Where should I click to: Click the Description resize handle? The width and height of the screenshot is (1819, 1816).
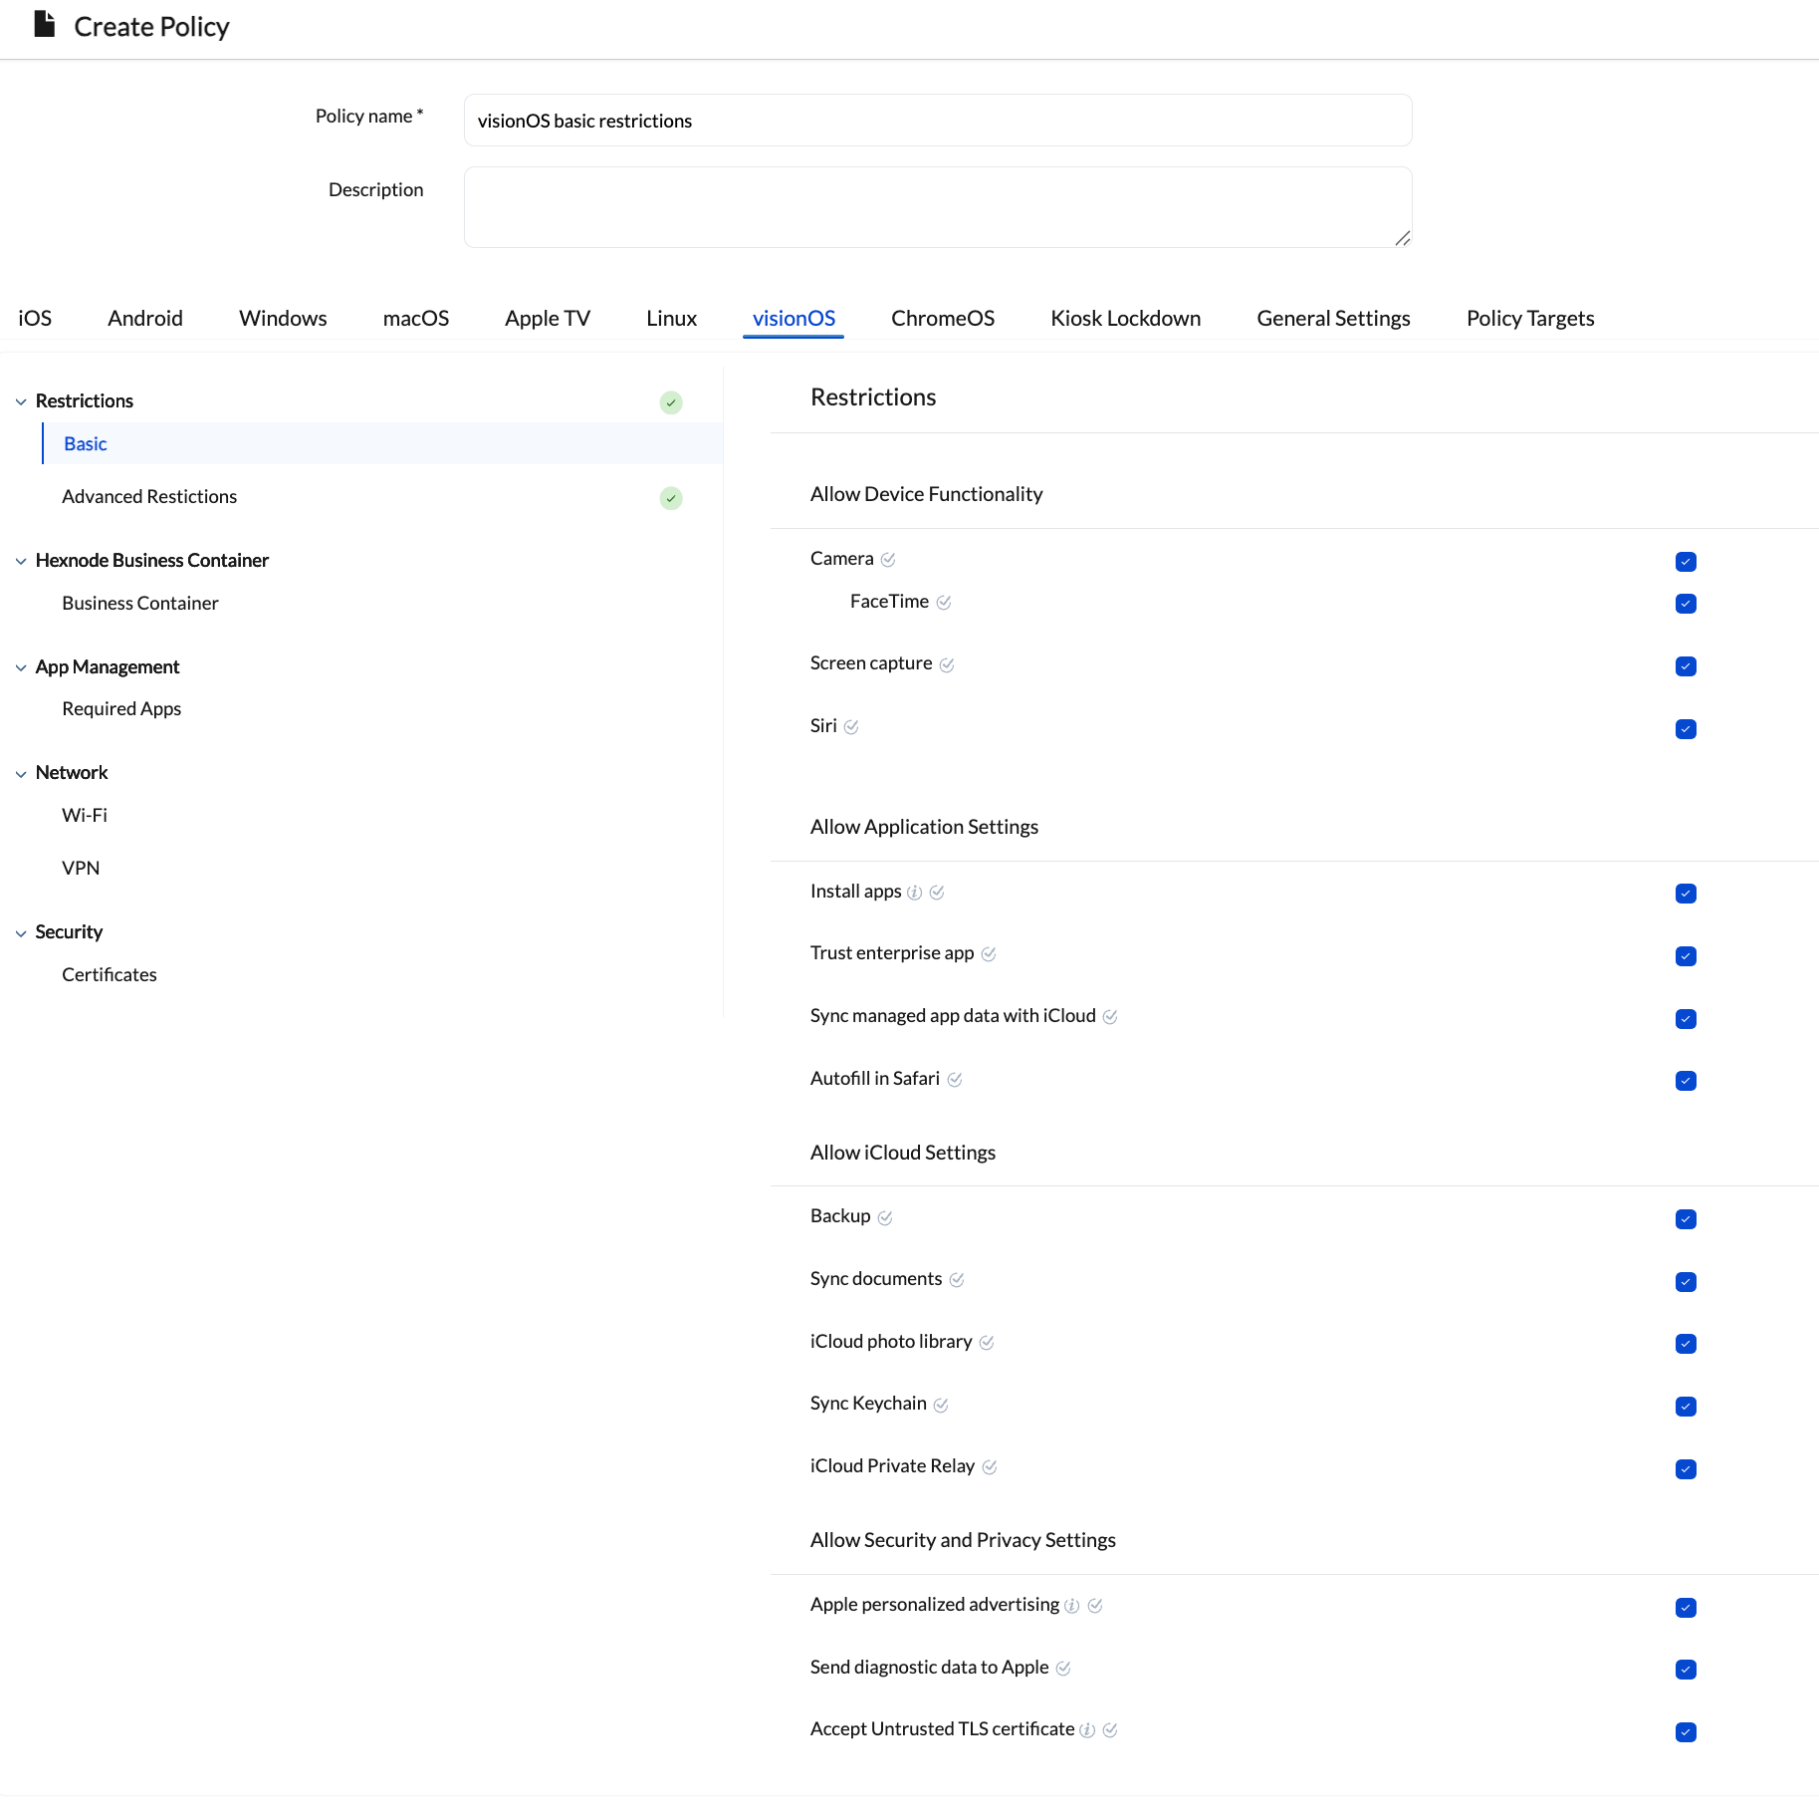(1402, 238)
